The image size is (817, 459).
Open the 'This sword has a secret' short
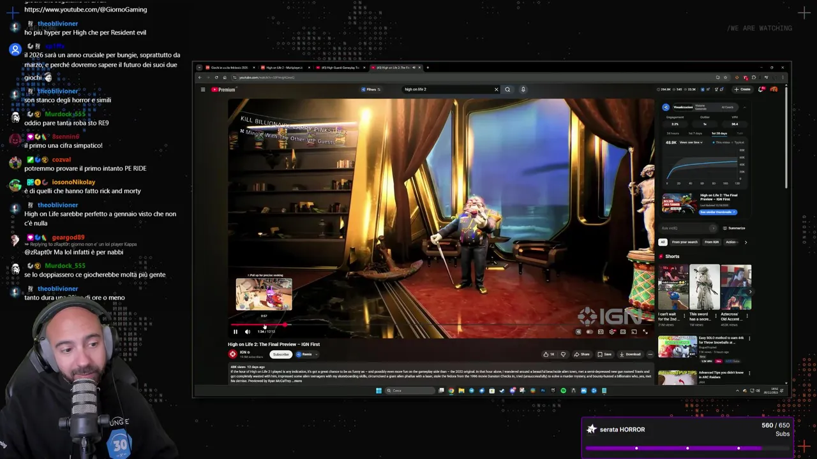tap(705, 288)
